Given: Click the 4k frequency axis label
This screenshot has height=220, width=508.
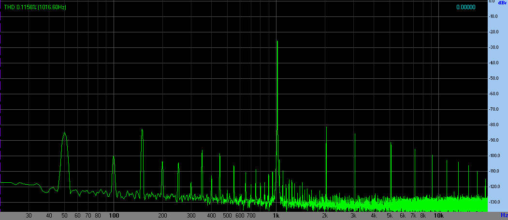Looking at the screenshot, I should 374,216.
